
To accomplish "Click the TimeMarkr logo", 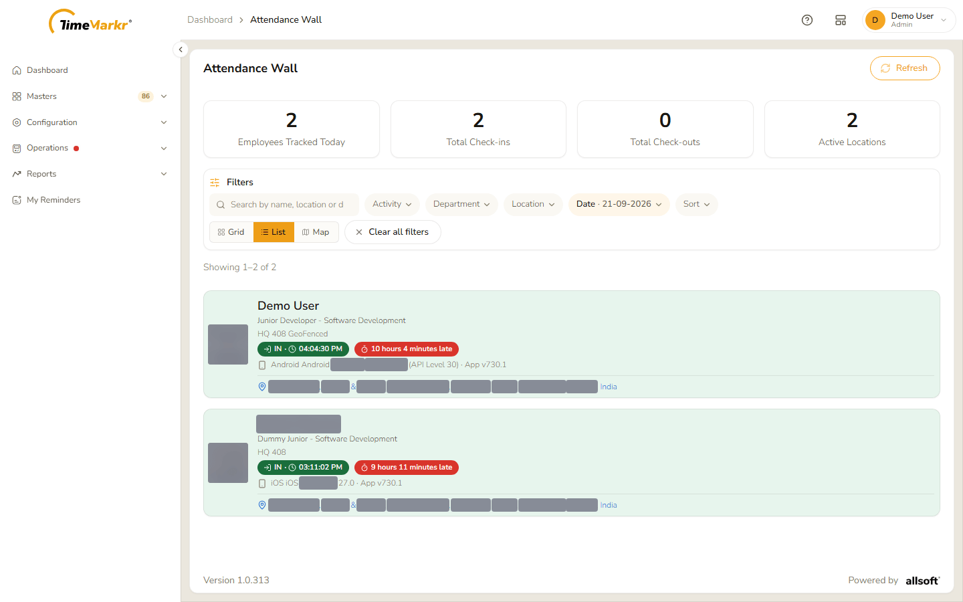I will [x=90, y=22].
